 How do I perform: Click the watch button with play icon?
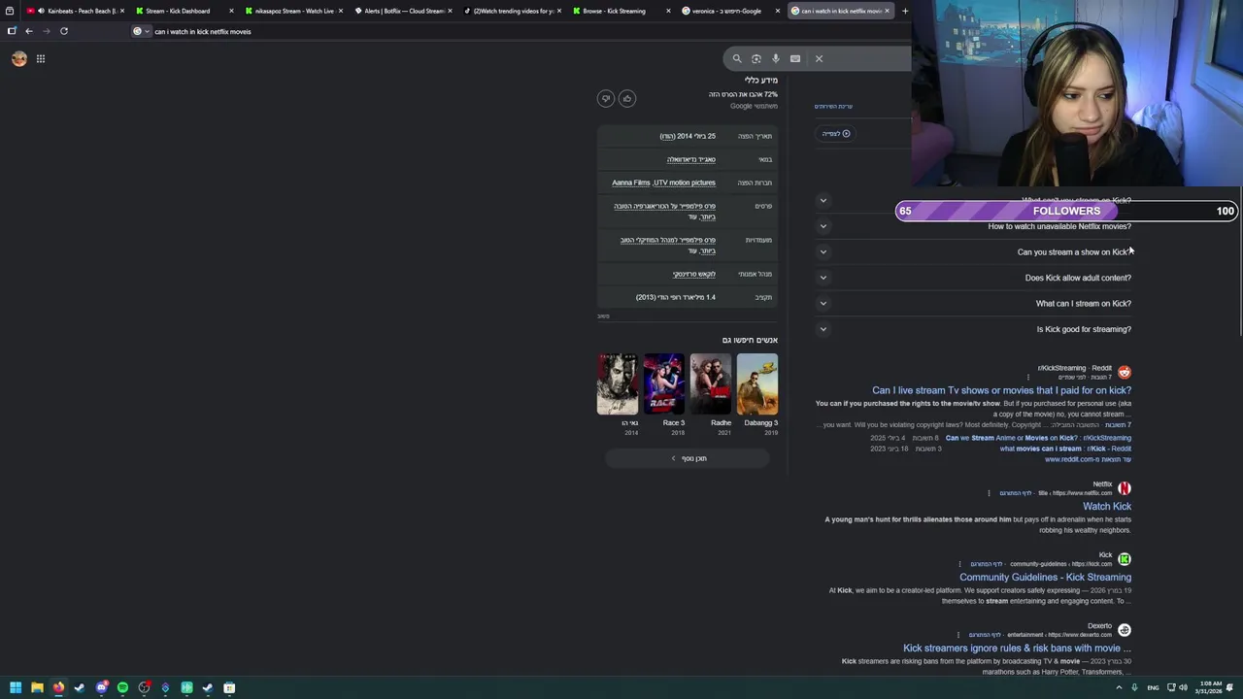(835, 134)
